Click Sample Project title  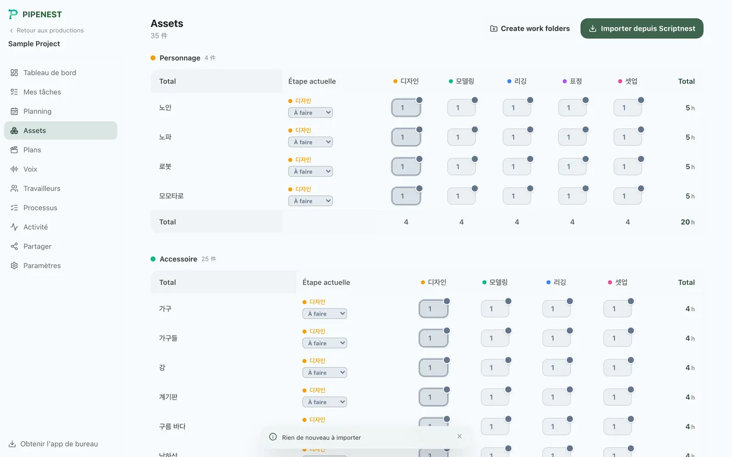pos(34,44)
